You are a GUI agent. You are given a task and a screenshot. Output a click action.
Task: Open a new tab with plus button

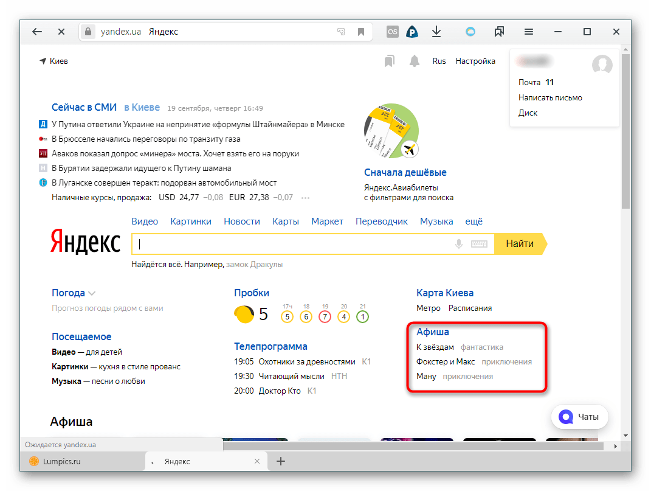281,461
